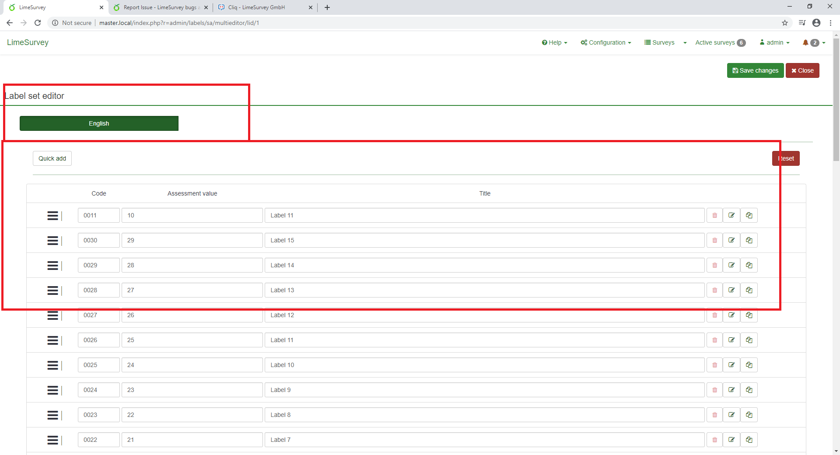Click the edit icon for Label 10 row
Image resolution: width=840 pixels, height=455 pixels.
(731, 365)
